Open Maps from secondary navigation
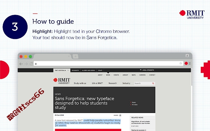The image size is (210, 131). 134,75
